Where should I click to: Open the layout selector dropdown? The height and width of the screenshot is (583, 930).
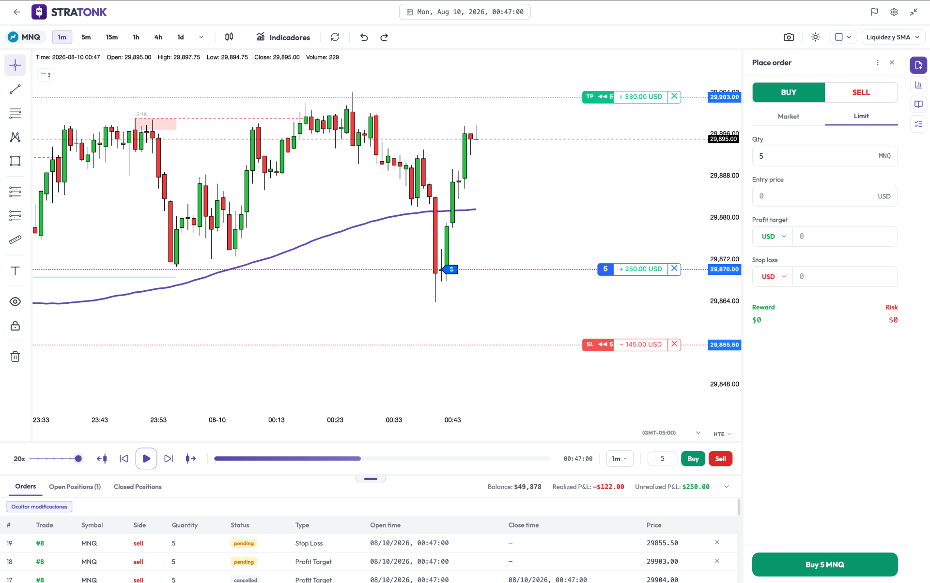point(843,37)
